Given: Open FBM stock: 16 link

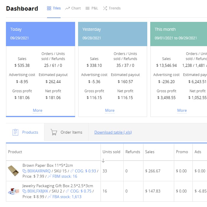Looking at the screenshot, I should (65, 176).
